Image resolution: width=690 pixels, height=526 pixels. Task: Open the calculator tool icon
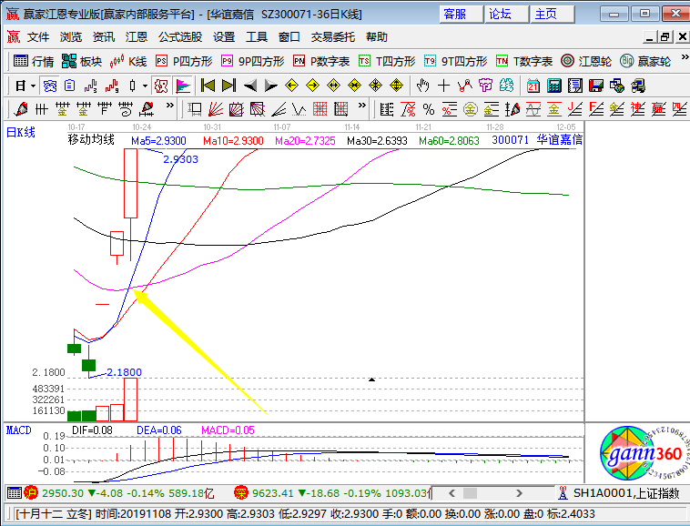click(553, 86)
